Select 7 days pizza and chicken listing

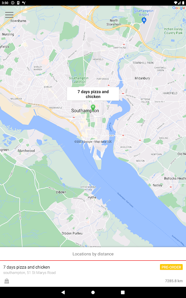(93, 274)
